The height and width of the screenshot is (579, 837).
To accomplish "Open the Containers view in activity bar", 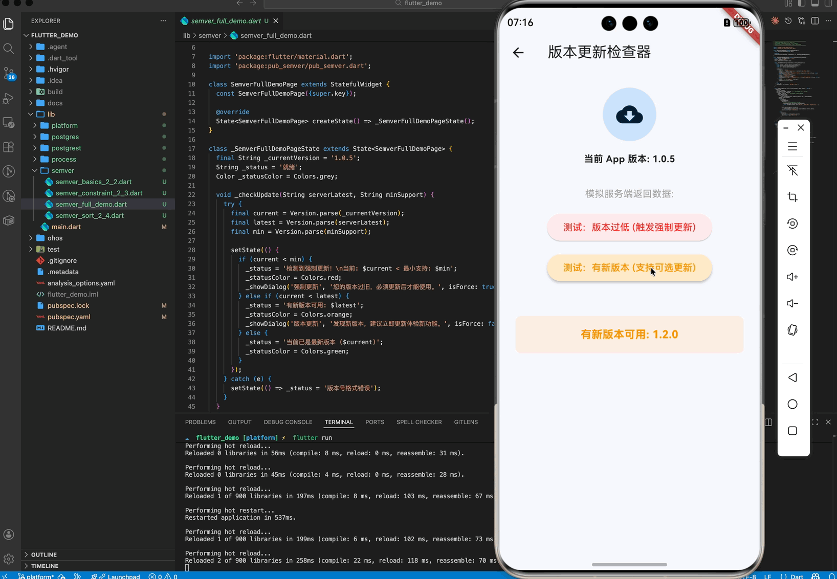I will [x=9, y=221].
